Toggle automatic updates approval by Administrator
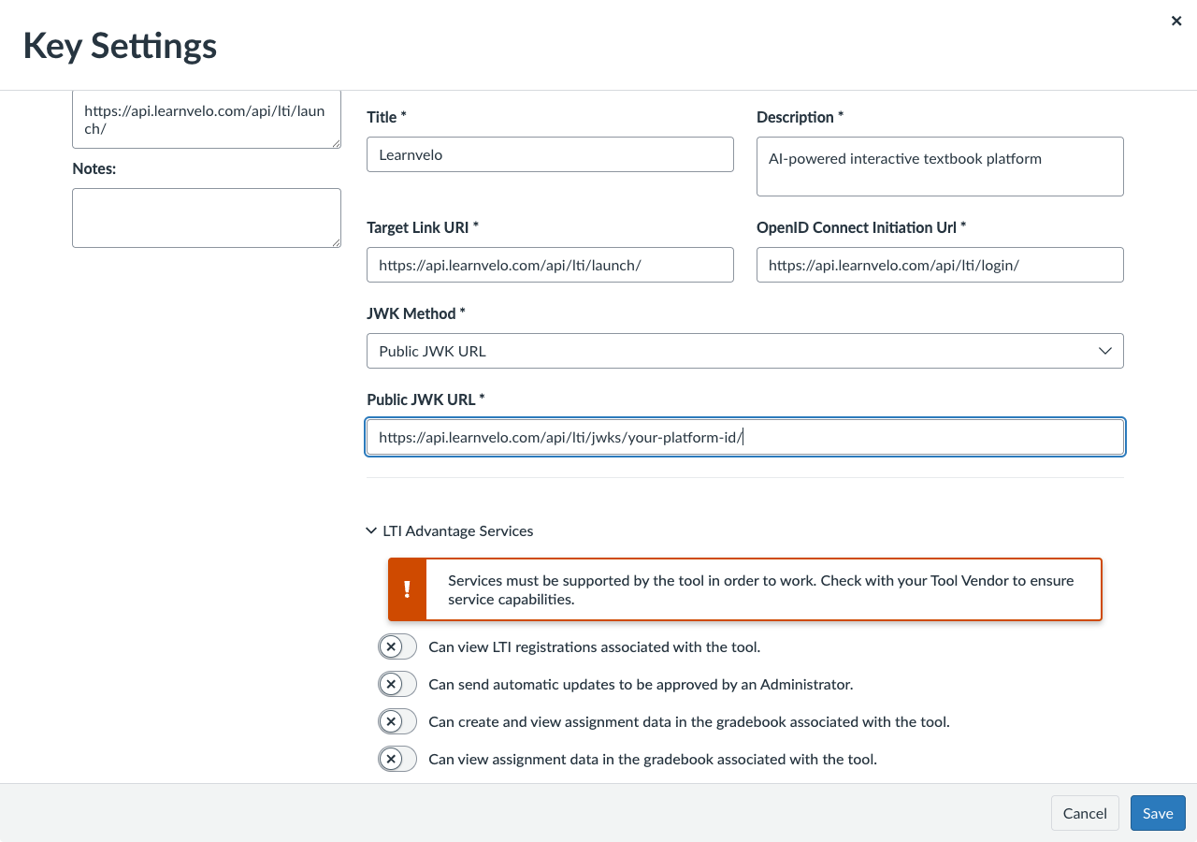This screenshot has height=842, width=1197. (x=397, y=684)
